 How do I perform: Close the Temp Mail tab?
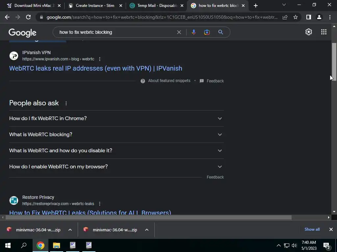click(x=182, y=6)
